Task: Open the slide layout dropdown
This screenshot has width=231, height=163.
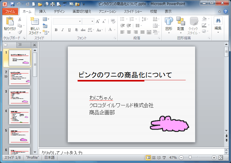Action: click(x=46, y=19)
